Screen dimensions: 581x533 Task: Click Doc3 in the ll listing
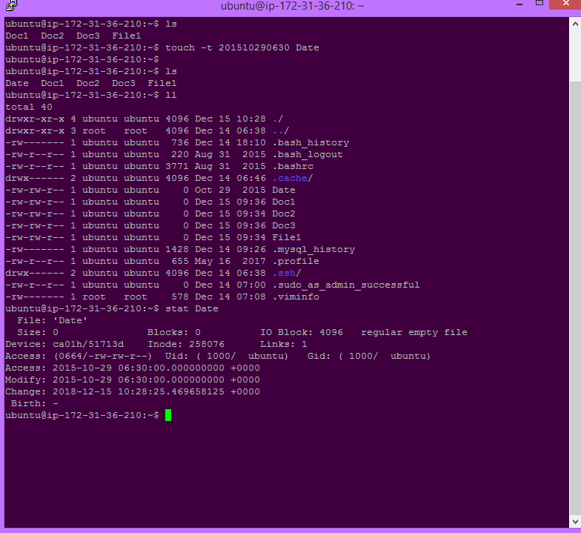click(284, 225)
